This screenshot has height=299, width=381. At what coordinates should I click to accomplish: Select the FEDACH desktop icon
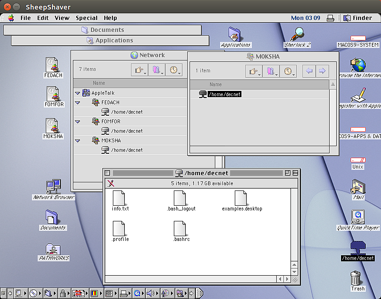pyautogui.click(x=53, y=68)
